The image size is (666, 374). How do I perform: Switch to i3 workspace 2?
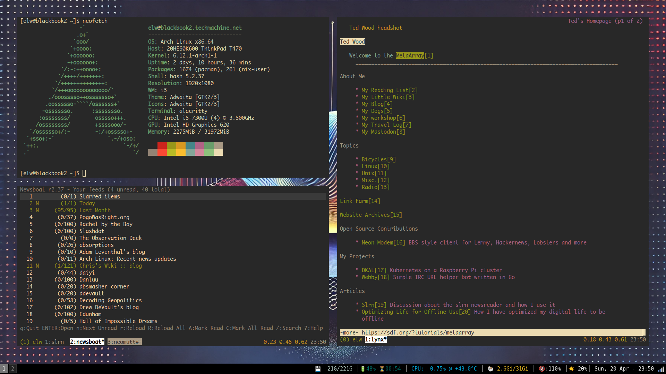(x=12, y=369)
